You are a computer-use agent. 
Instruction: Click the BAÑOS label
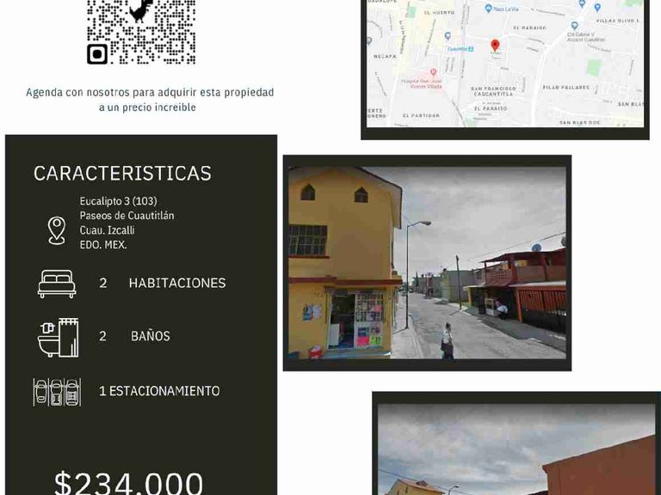[x=151, y=336]
